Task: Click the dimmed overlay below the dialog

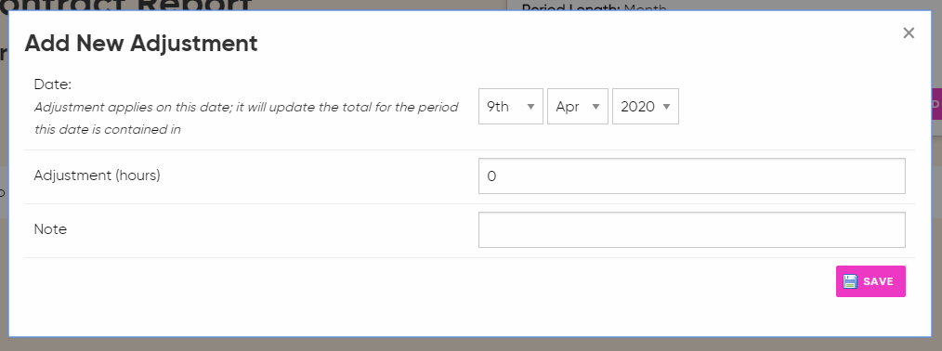Action: (471, 344)
